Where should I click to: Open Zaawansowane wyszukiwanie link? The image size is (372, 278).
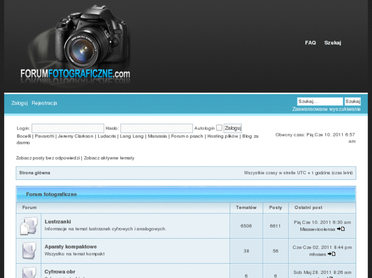326,109
